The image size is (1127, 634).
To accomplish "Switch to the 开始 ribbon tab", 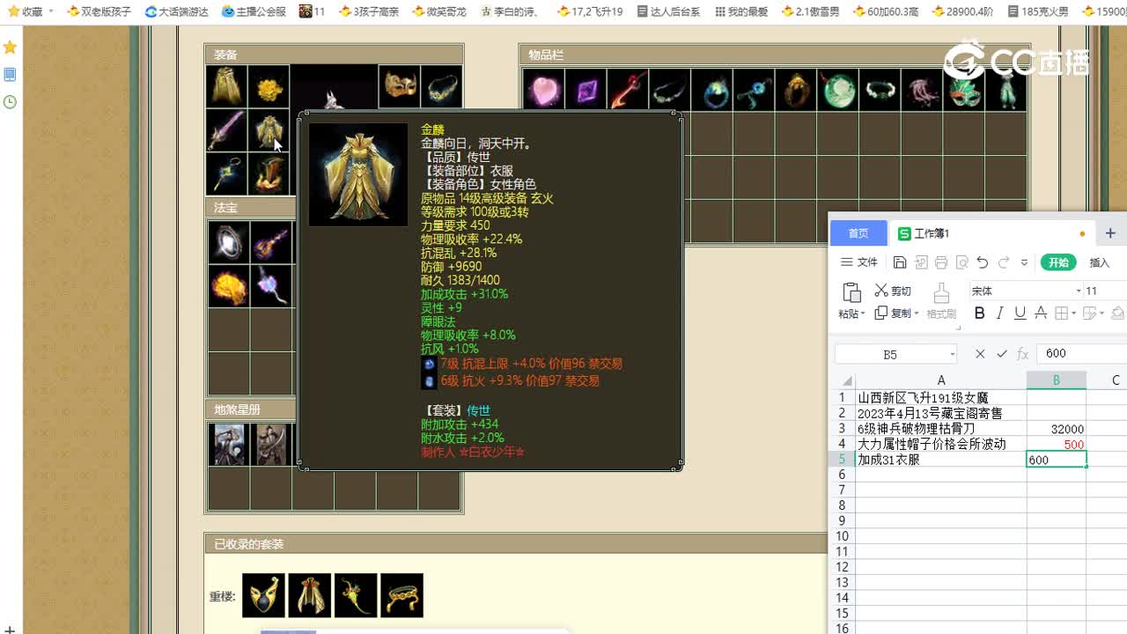I will click(1058, 262).
